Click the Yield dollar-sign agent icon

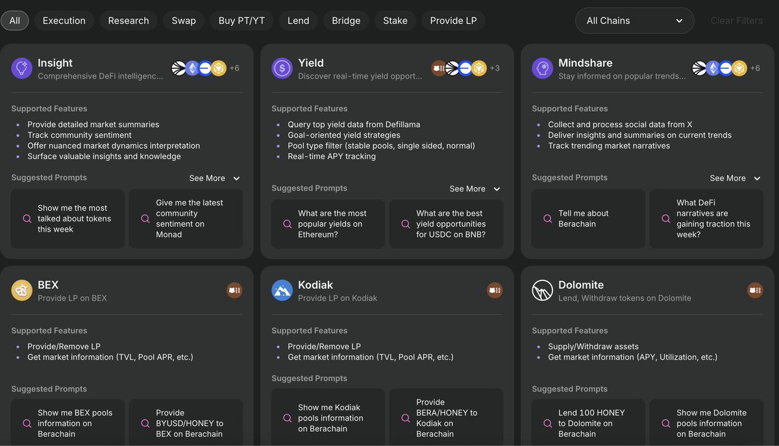[282, 68]
